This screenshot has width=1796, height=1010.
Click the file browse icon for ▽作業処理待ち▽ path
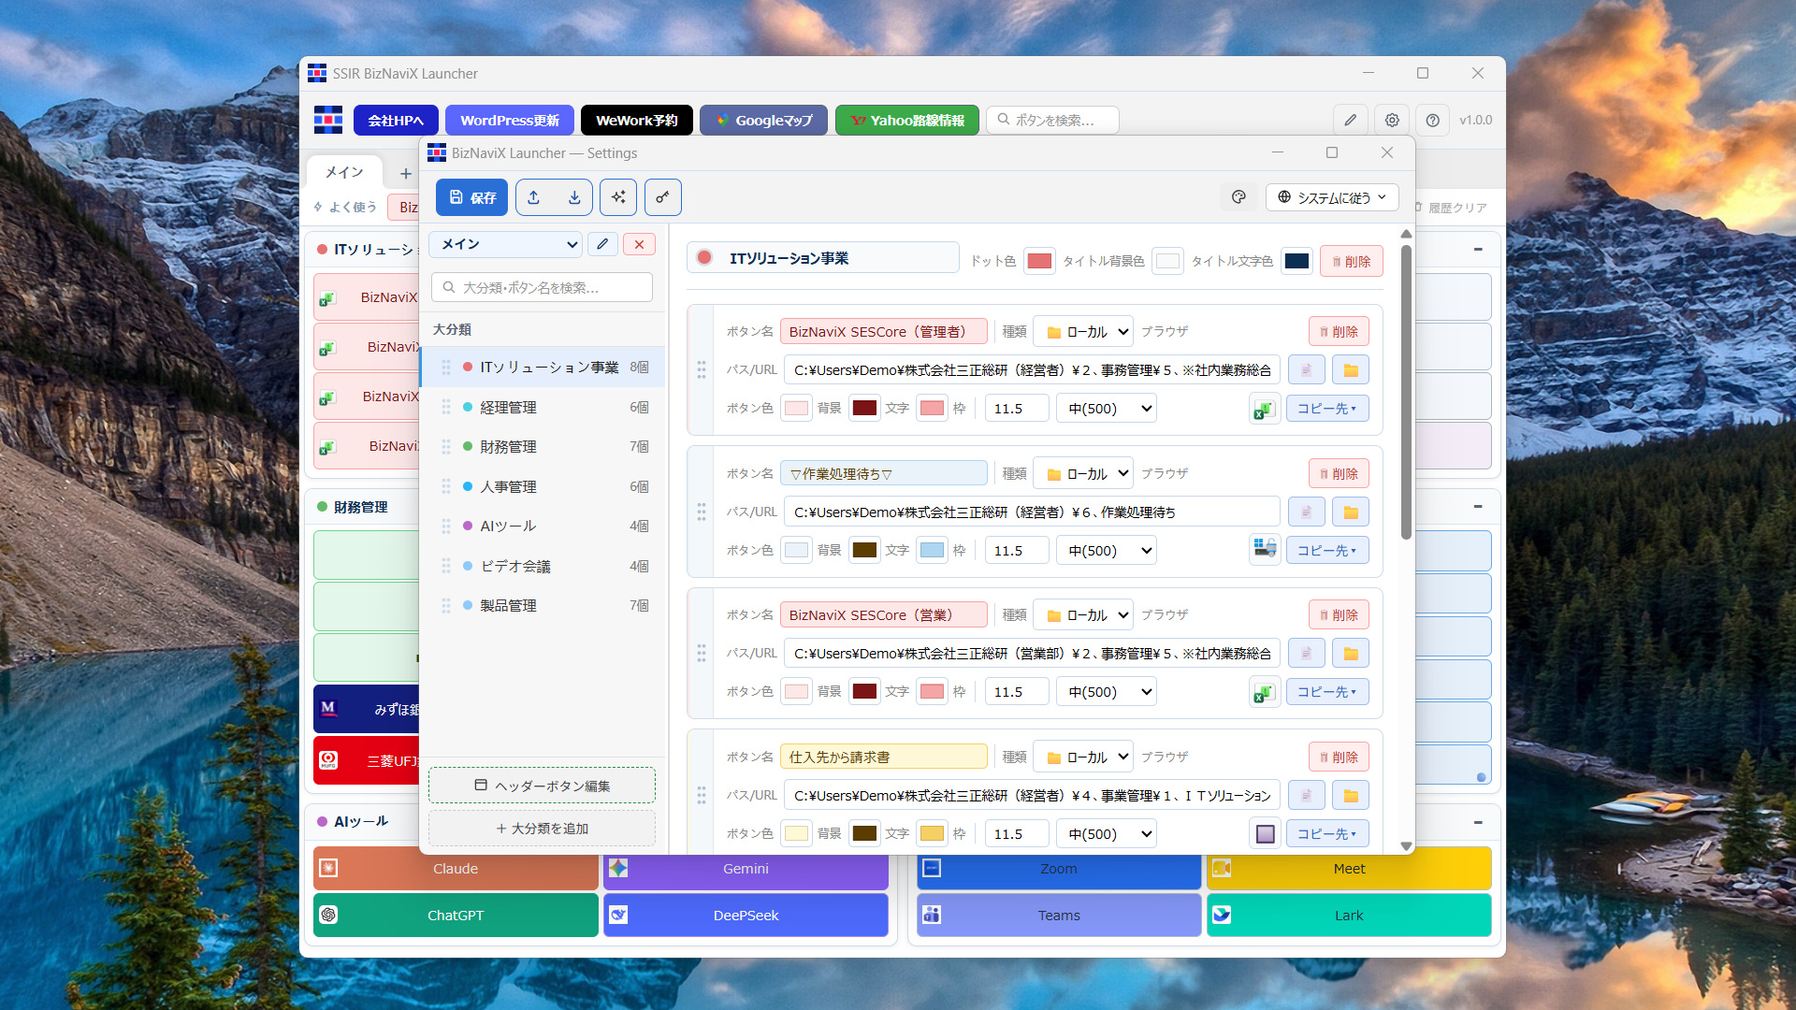1306,512
